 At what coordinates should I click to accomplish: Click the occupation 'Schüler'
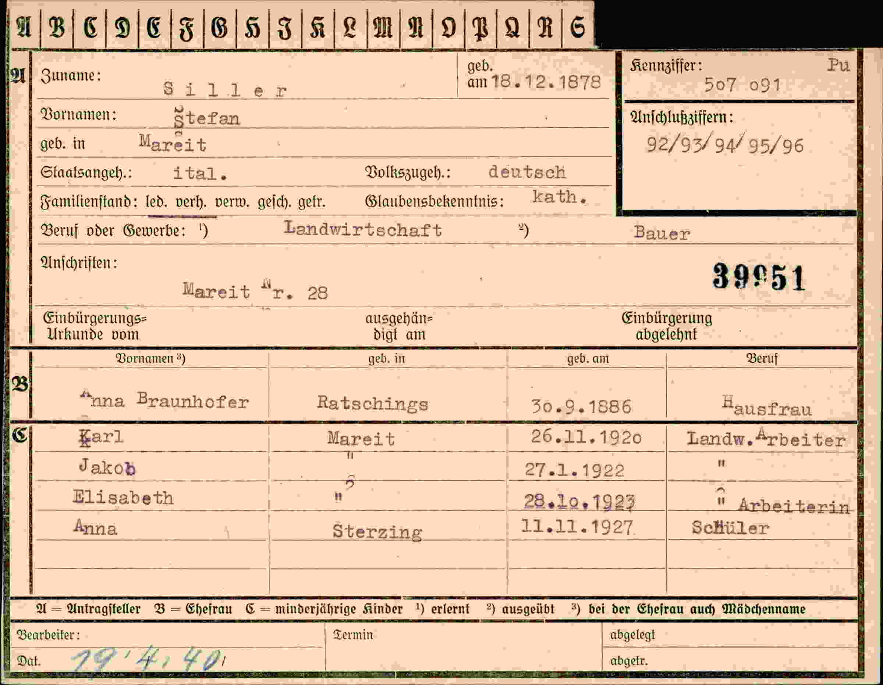pos(730,528)
